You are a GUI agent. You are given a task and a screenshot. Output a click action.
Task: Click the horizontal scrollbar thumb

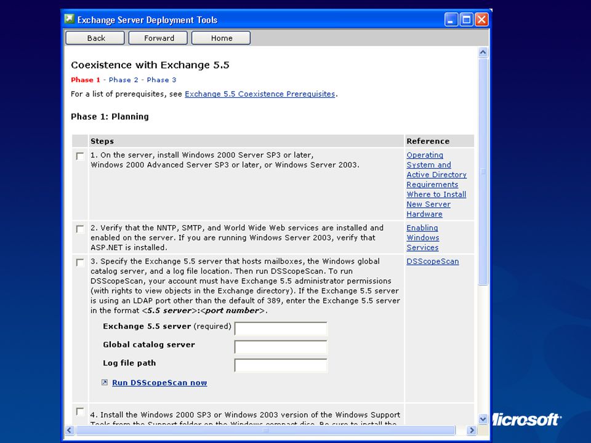pos(266,430)
